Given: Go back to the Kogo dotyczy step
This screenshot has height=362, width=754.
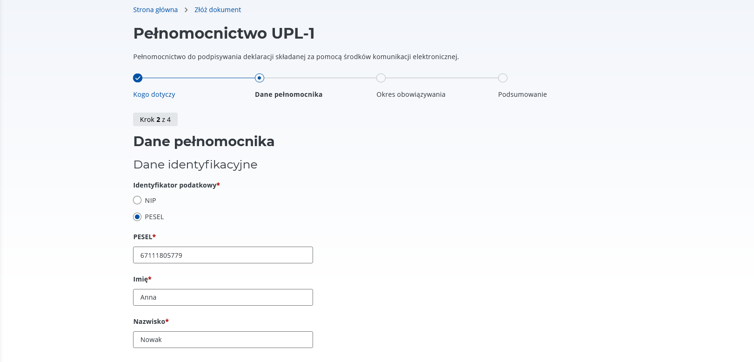Looking at the screenshot, I should coord(154,94).
